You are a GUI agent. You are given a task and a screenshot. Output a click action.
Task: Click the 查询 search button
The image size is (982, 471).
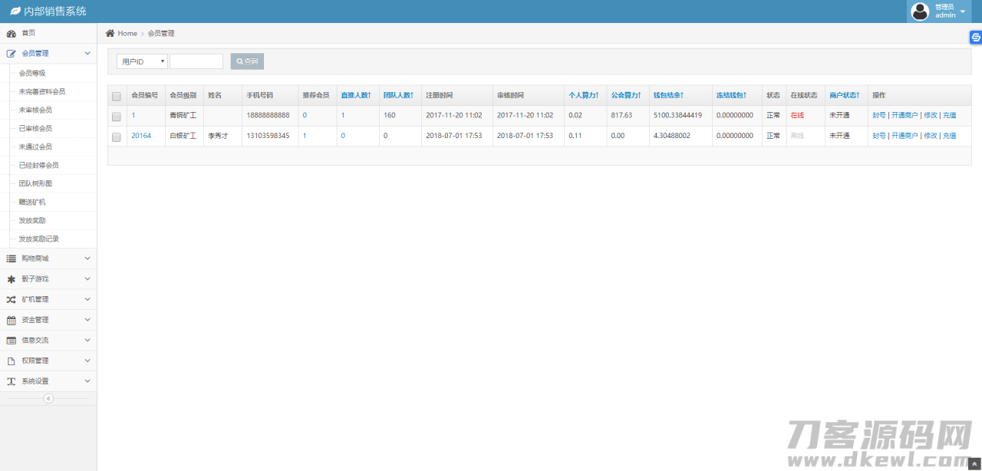[247, 61]
